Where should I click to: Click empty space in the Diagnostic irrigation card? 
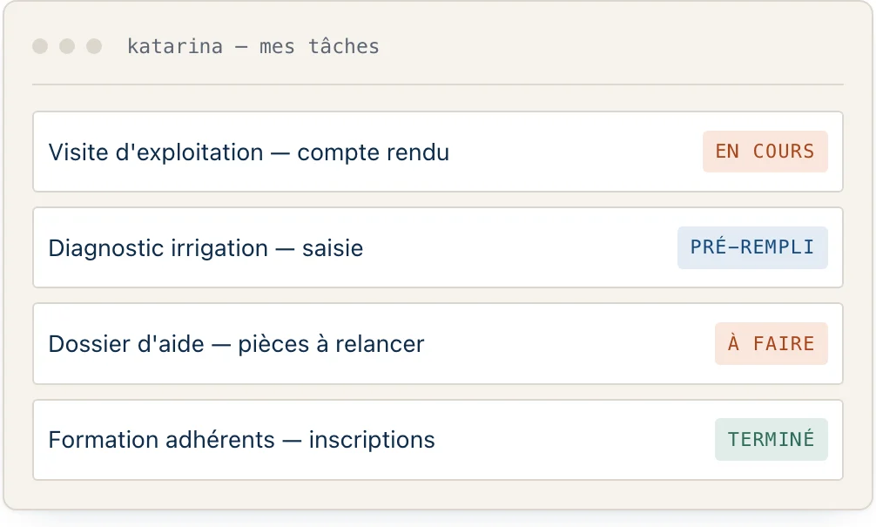point(520,247)
